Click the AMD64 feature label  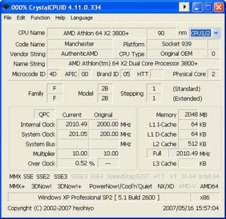point(209,186)
